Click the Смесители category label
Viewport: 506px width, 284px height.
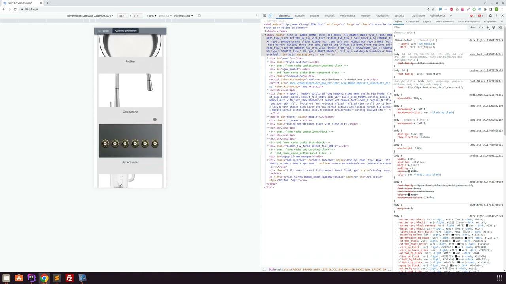pos(130,112)
